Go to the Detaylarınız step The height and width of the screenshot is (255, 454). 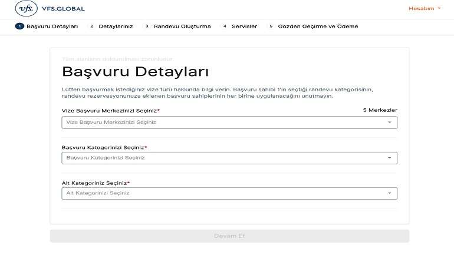click(111, 27)
